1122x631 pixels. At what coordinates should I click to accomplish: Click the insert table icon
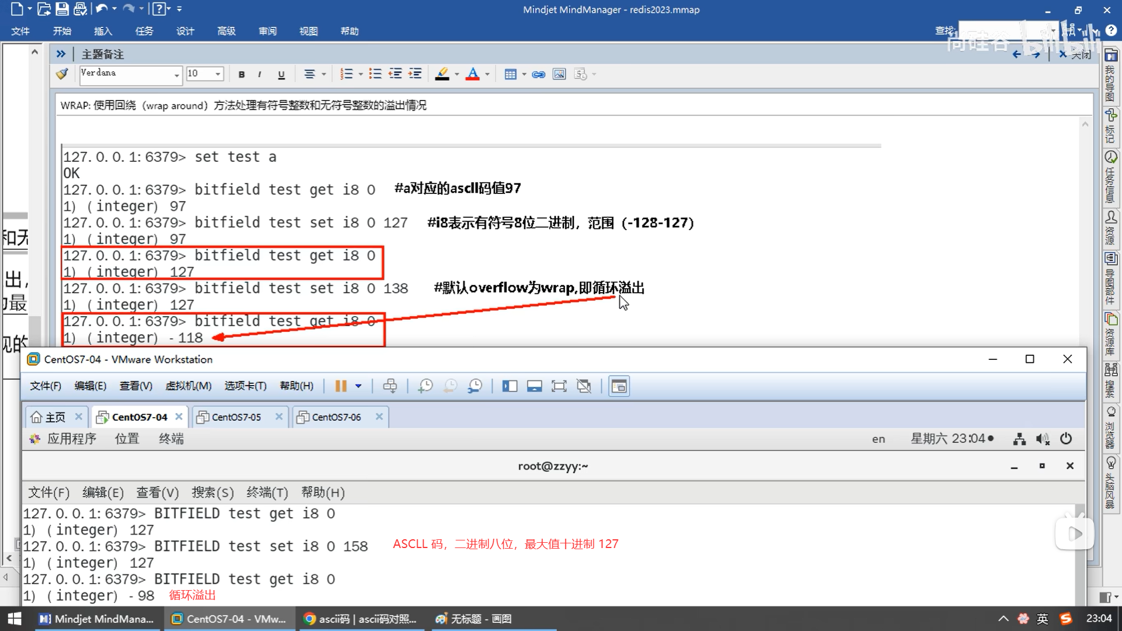click(510, 74)
